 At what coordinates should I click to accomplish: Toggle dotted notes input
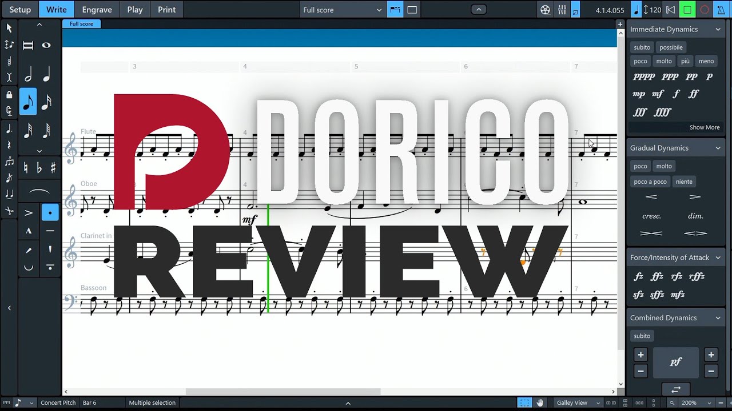coord(9,129)
